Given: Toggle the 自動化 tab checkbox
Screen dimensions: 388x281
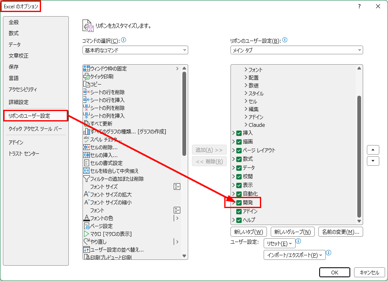Looking at the screenshot, I should click(239, 194).
